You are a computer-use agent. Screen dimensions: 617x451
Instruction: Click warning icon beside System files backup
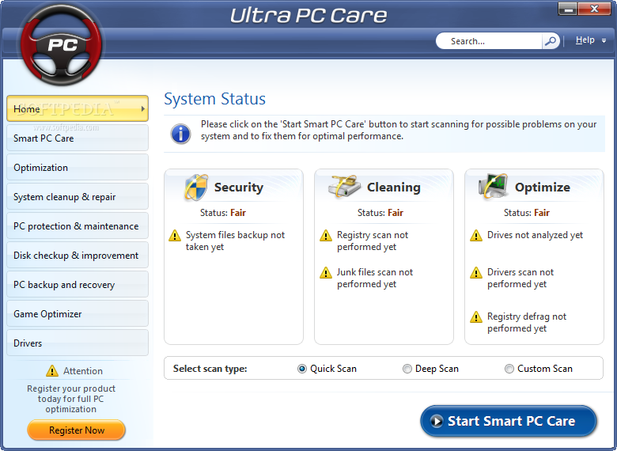[x=174, y=236]
